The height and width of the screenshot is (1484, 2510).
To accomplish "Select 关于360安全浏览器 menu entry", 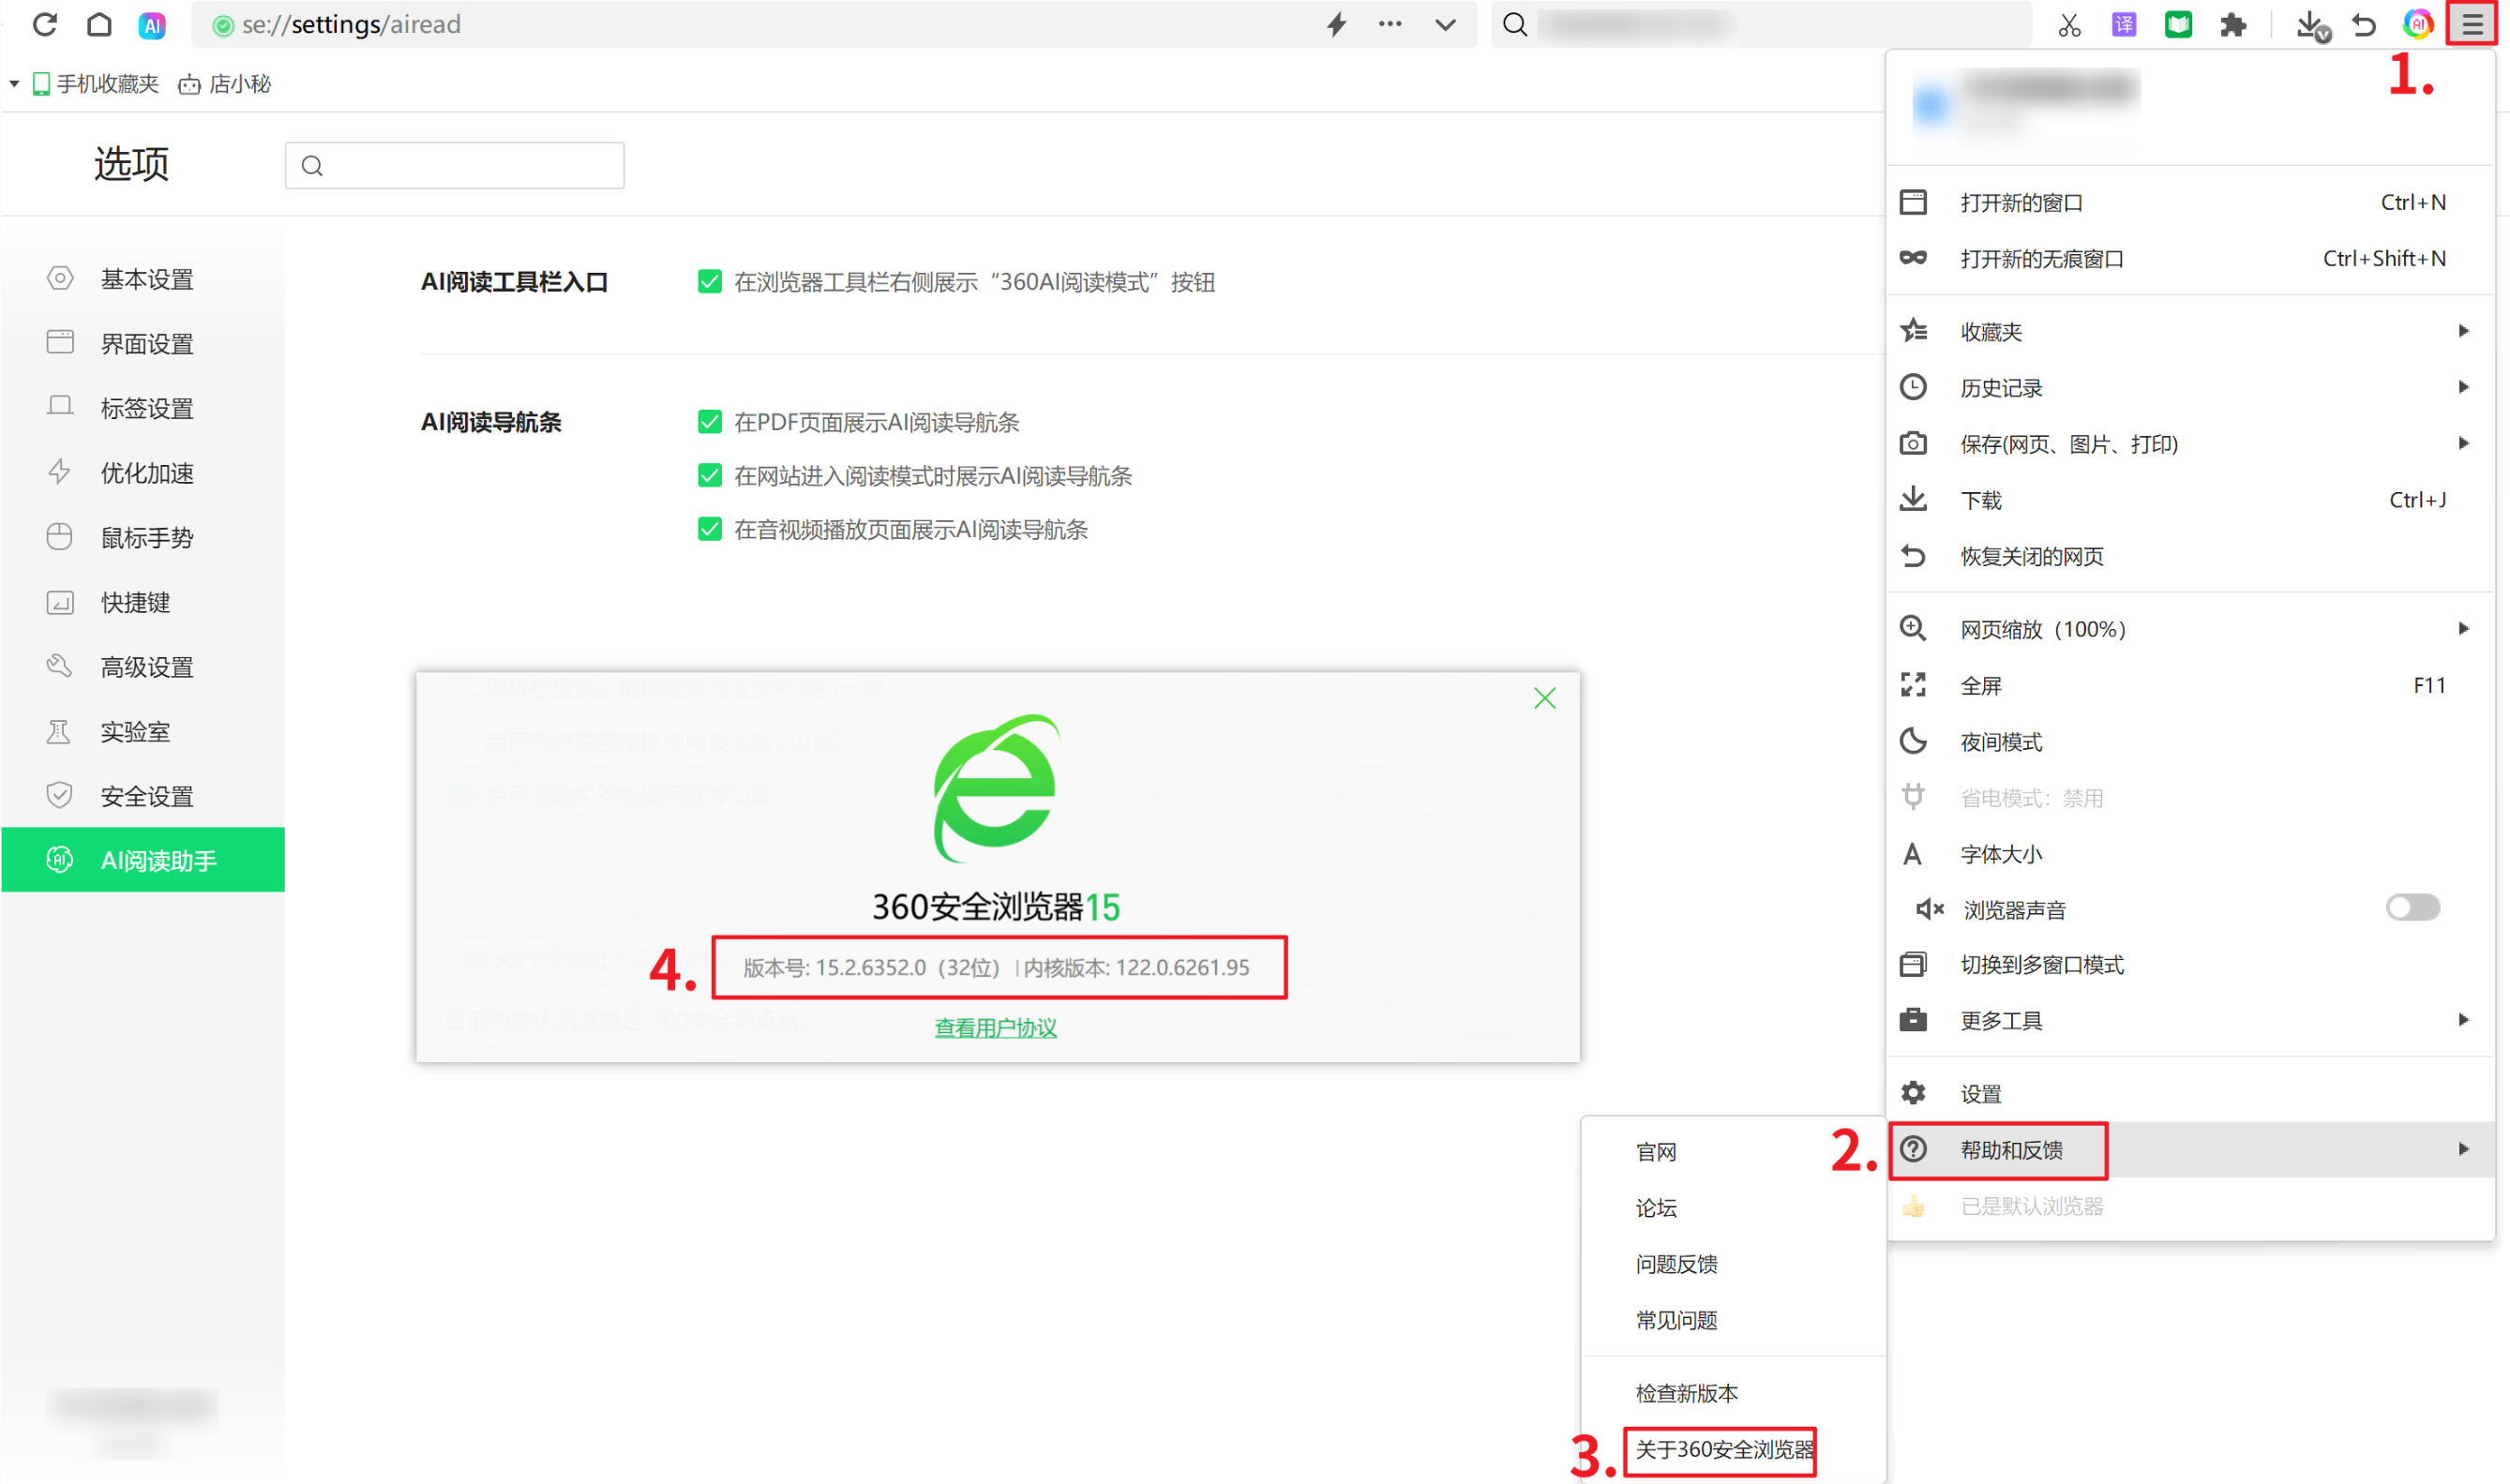I will 1723,1450.
